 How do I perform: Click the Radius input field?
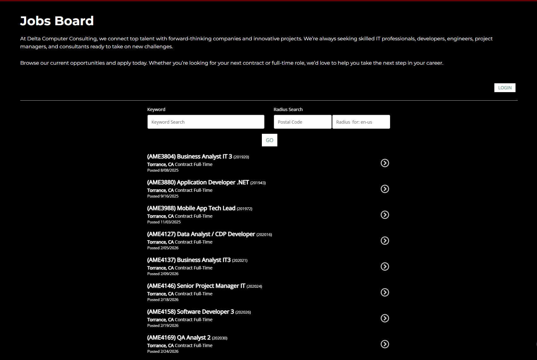click(x=361, y=122)
